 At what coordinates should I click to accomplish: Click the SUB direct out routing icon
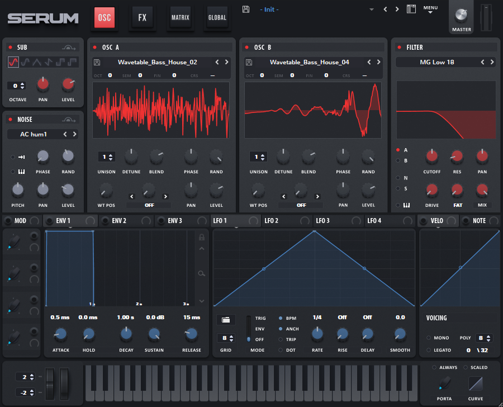pos(69,48)
